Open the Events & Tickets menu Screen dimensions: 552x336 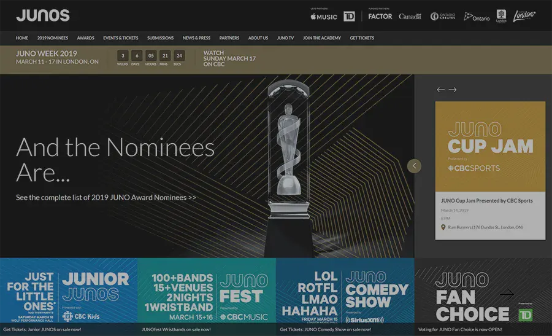(x=121, y=38)
